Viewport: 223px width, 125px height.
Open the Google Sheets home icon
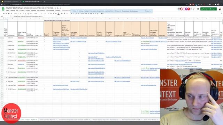pyautogui.click(x=3, y=9)
